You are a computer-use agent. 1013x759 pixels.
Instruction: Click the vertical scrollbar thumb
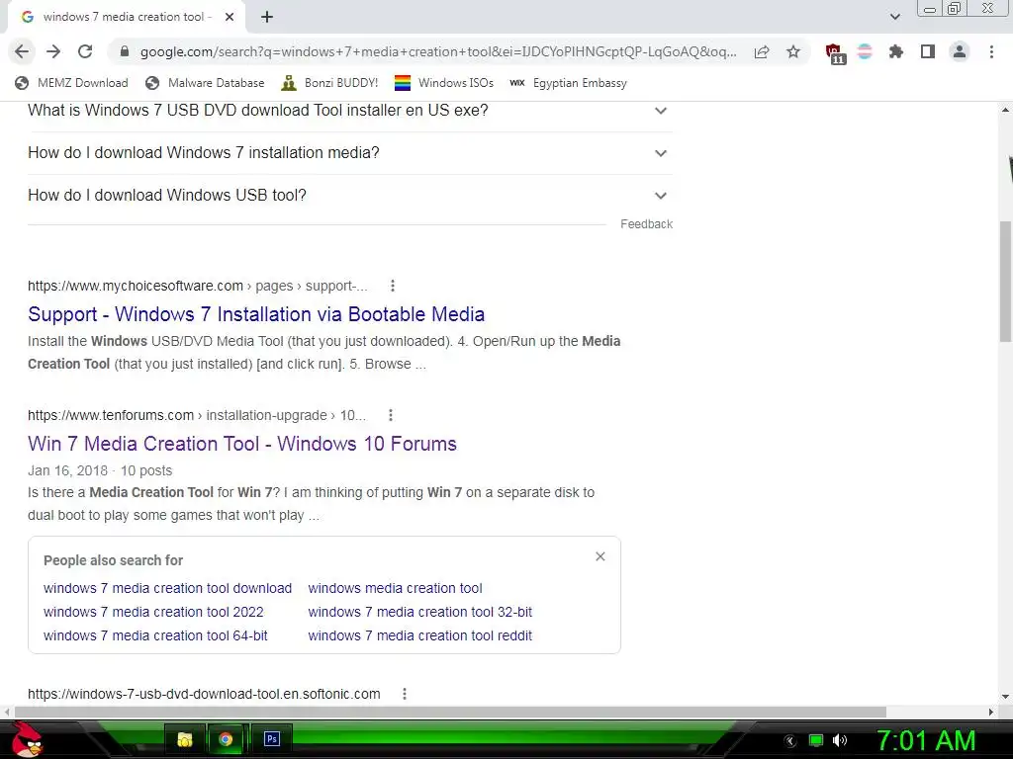(1005, 282)
